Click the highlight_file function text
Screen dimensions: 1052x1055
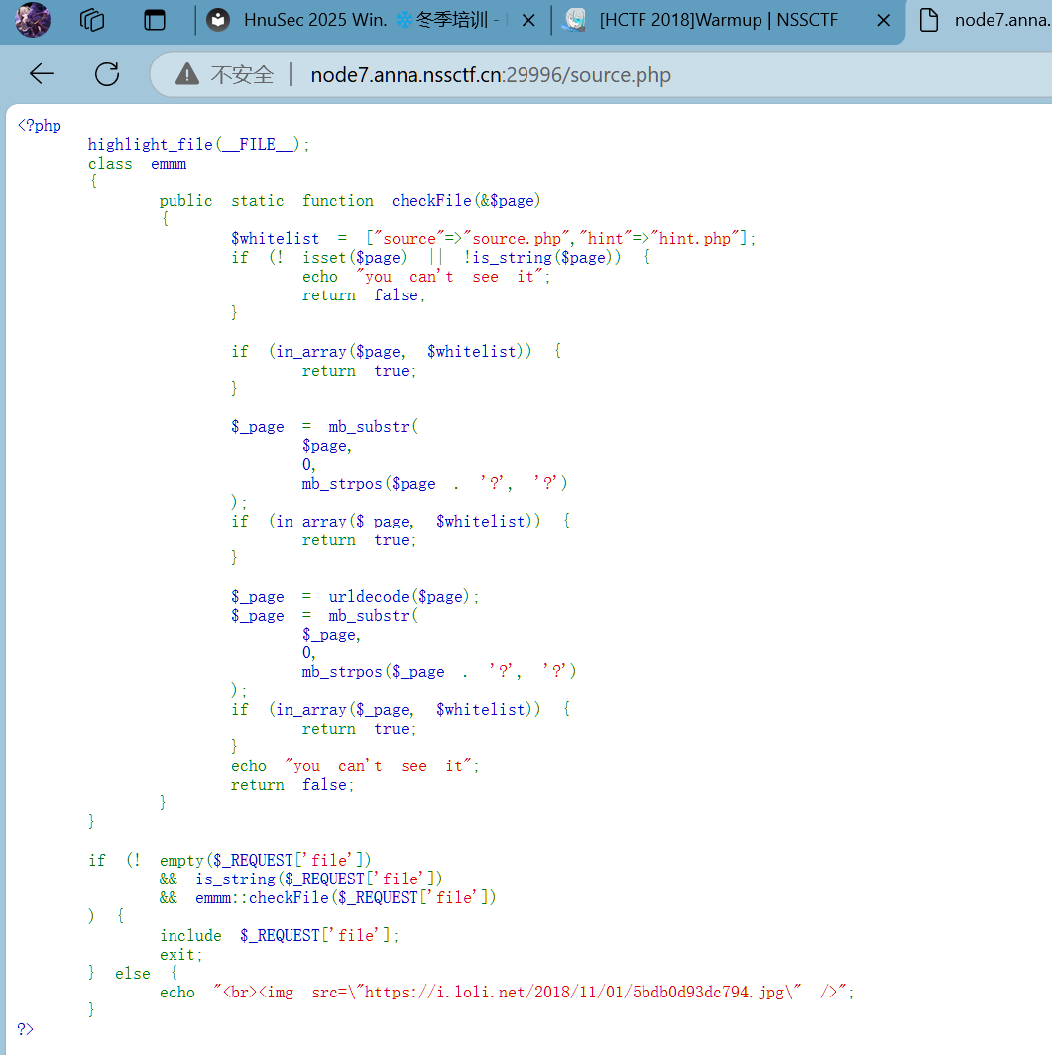point(151,144)
